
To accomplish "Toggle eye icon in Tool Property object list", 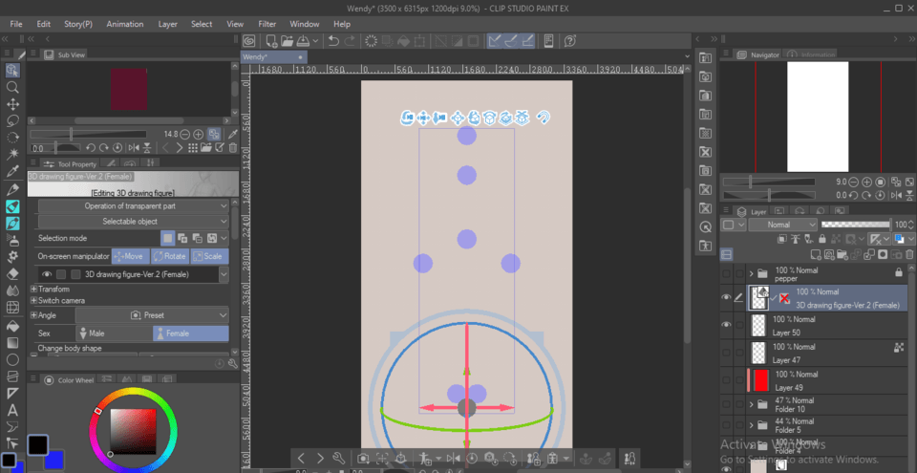I will click(x=47, y=274).
